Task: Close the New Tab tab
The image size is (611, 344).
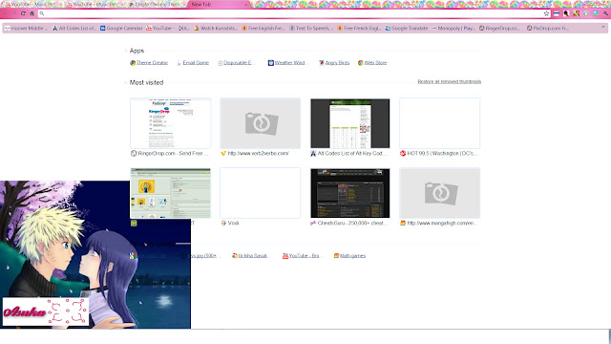Action: click(245, 4)
